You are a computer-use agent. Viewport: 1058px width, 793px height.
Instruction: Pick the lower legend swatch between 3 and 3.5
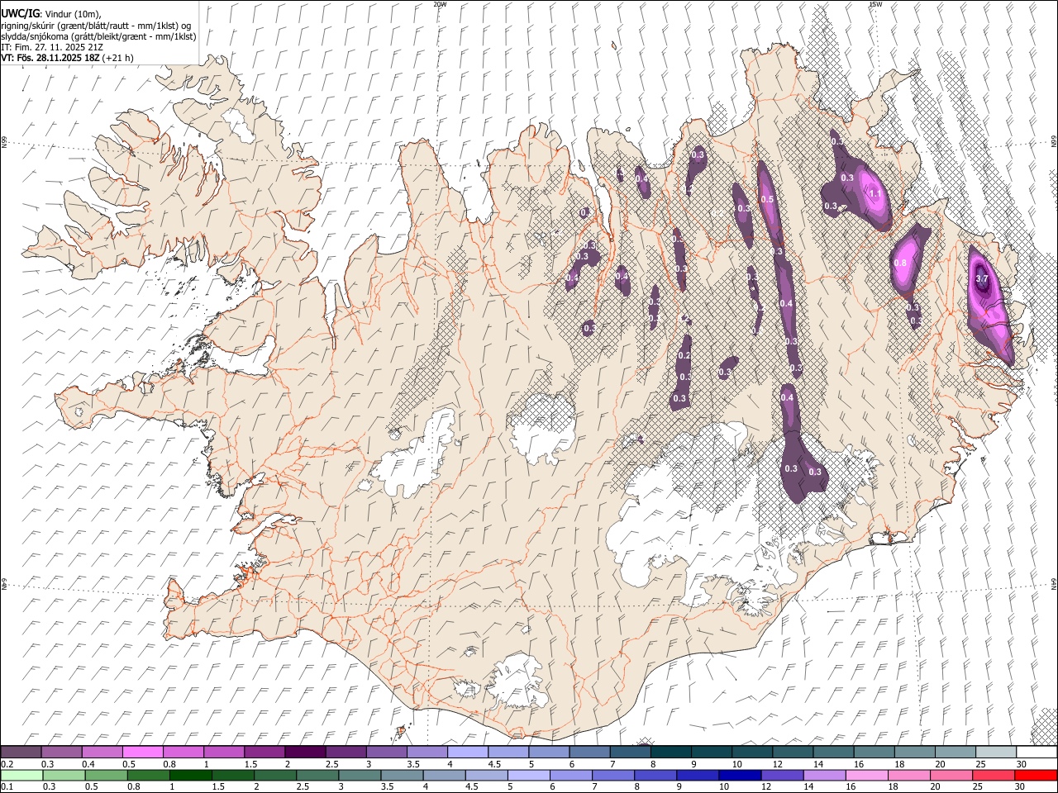(x=360, y=775)
